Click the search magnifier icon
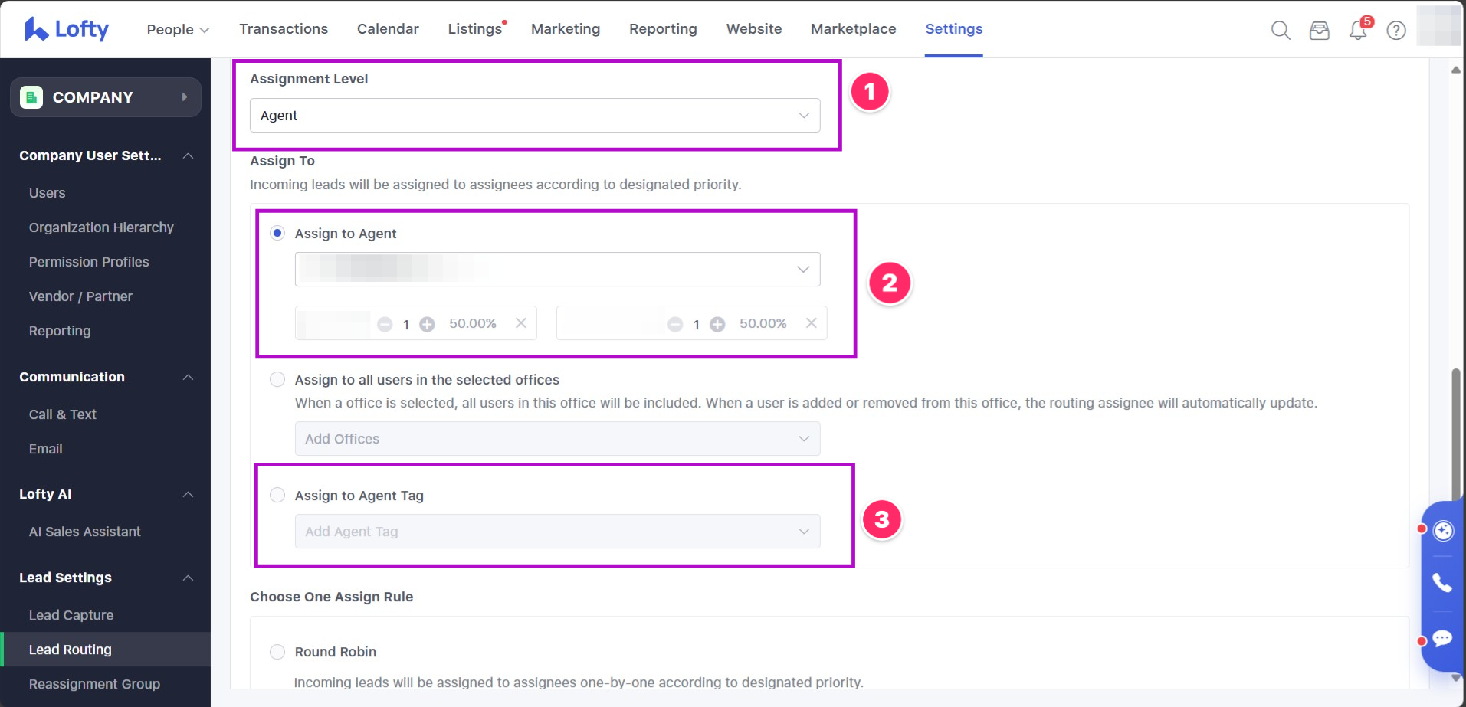1466x707 pixels. 1281,30
